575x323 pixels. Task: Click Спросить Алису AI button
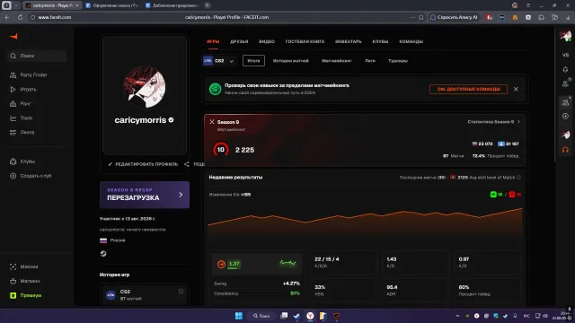(x=454, y=17)
